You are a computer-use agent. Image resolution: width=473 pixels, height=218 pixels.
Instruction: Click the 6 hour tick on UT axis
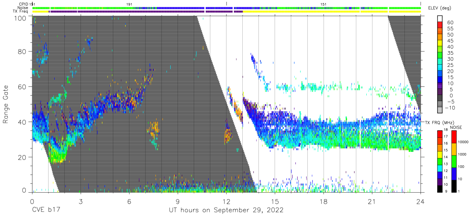(x=129, y=201)
